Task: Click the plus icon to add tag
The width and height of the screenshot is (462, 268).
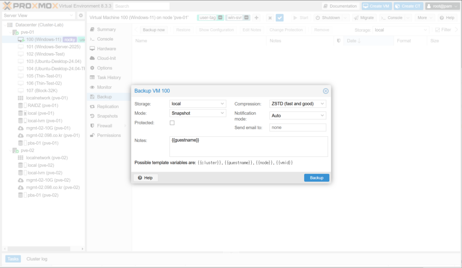Action: point(256,18)
